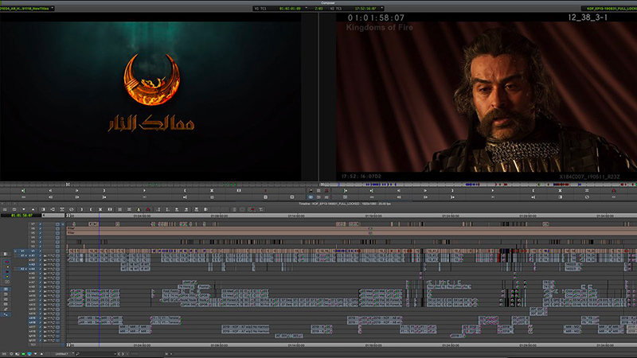
Task: Toggle record track selector A1
Action: click(32, 255)
